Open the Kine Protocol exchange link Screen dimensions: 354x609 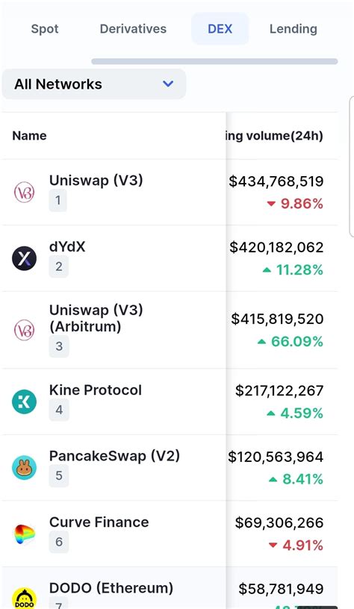(96, 390)
